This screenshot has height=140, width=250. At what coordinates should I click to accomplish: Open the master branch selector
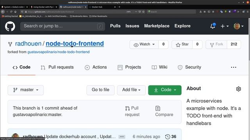[26, 90]
